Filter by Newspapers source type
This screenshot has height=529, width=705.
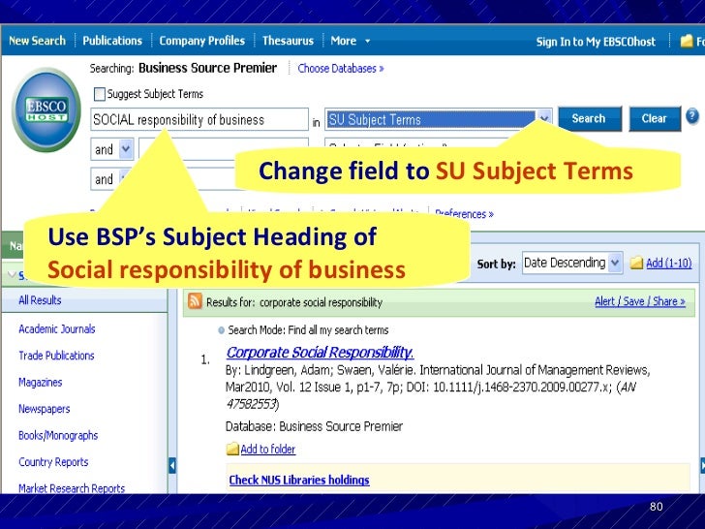pyautogui.click(x=45, y=409)
